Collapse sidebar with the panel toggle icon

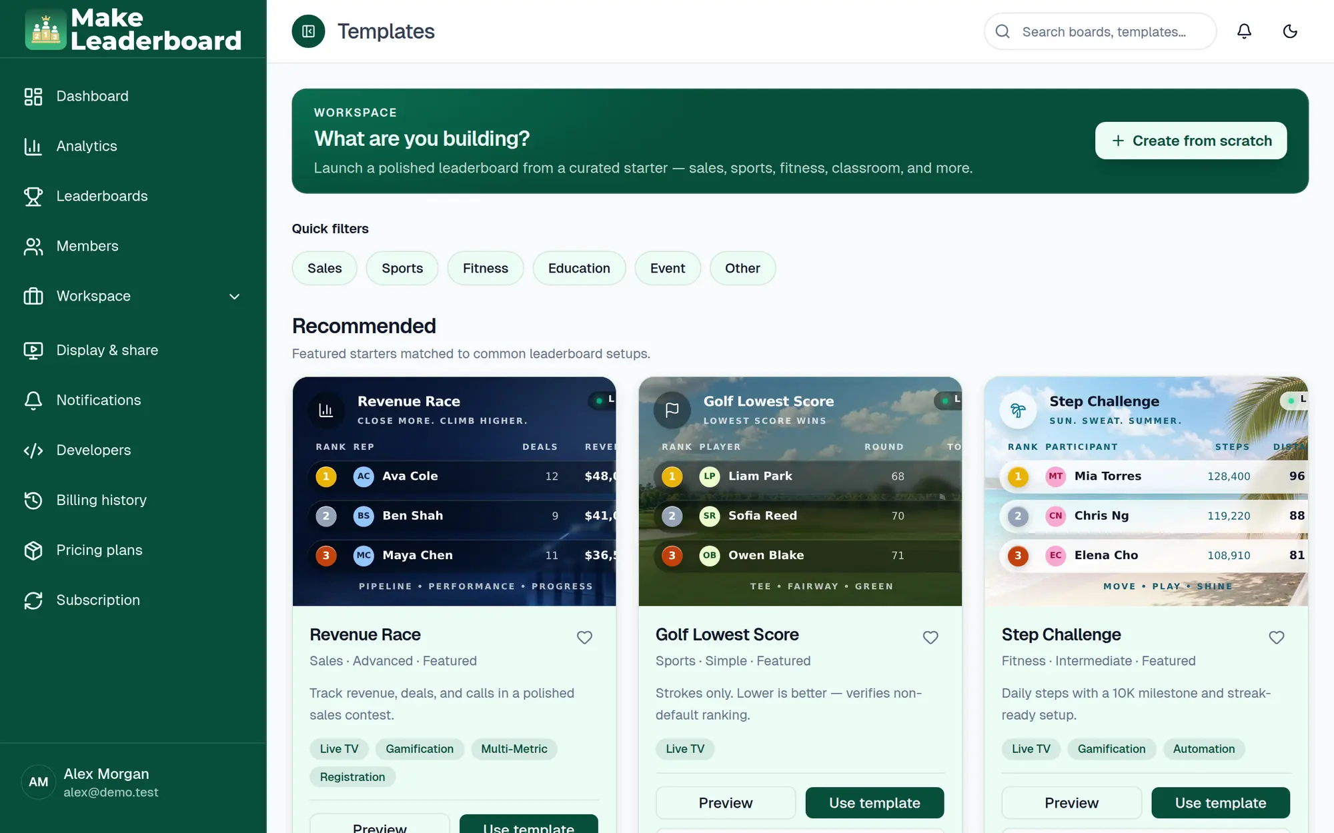(308, 31)
